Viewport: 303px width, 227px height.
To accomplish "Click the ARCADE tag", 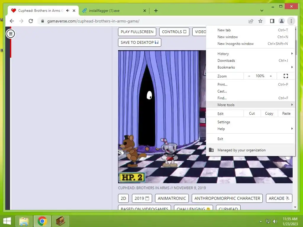I will pos(279,198).
